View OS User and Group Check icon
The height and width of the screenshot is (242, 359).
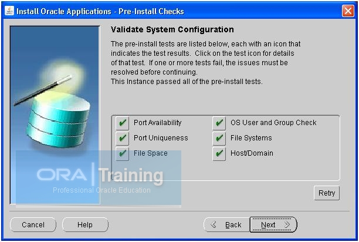219,123
